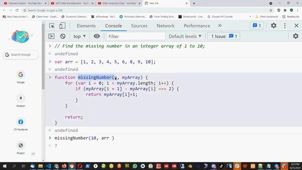This screenshot has height=170, width=302.
Task: Open a new browser tab with plus
Action: 194,3
